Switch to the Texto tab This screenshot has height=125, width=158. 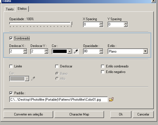point(10,9)
